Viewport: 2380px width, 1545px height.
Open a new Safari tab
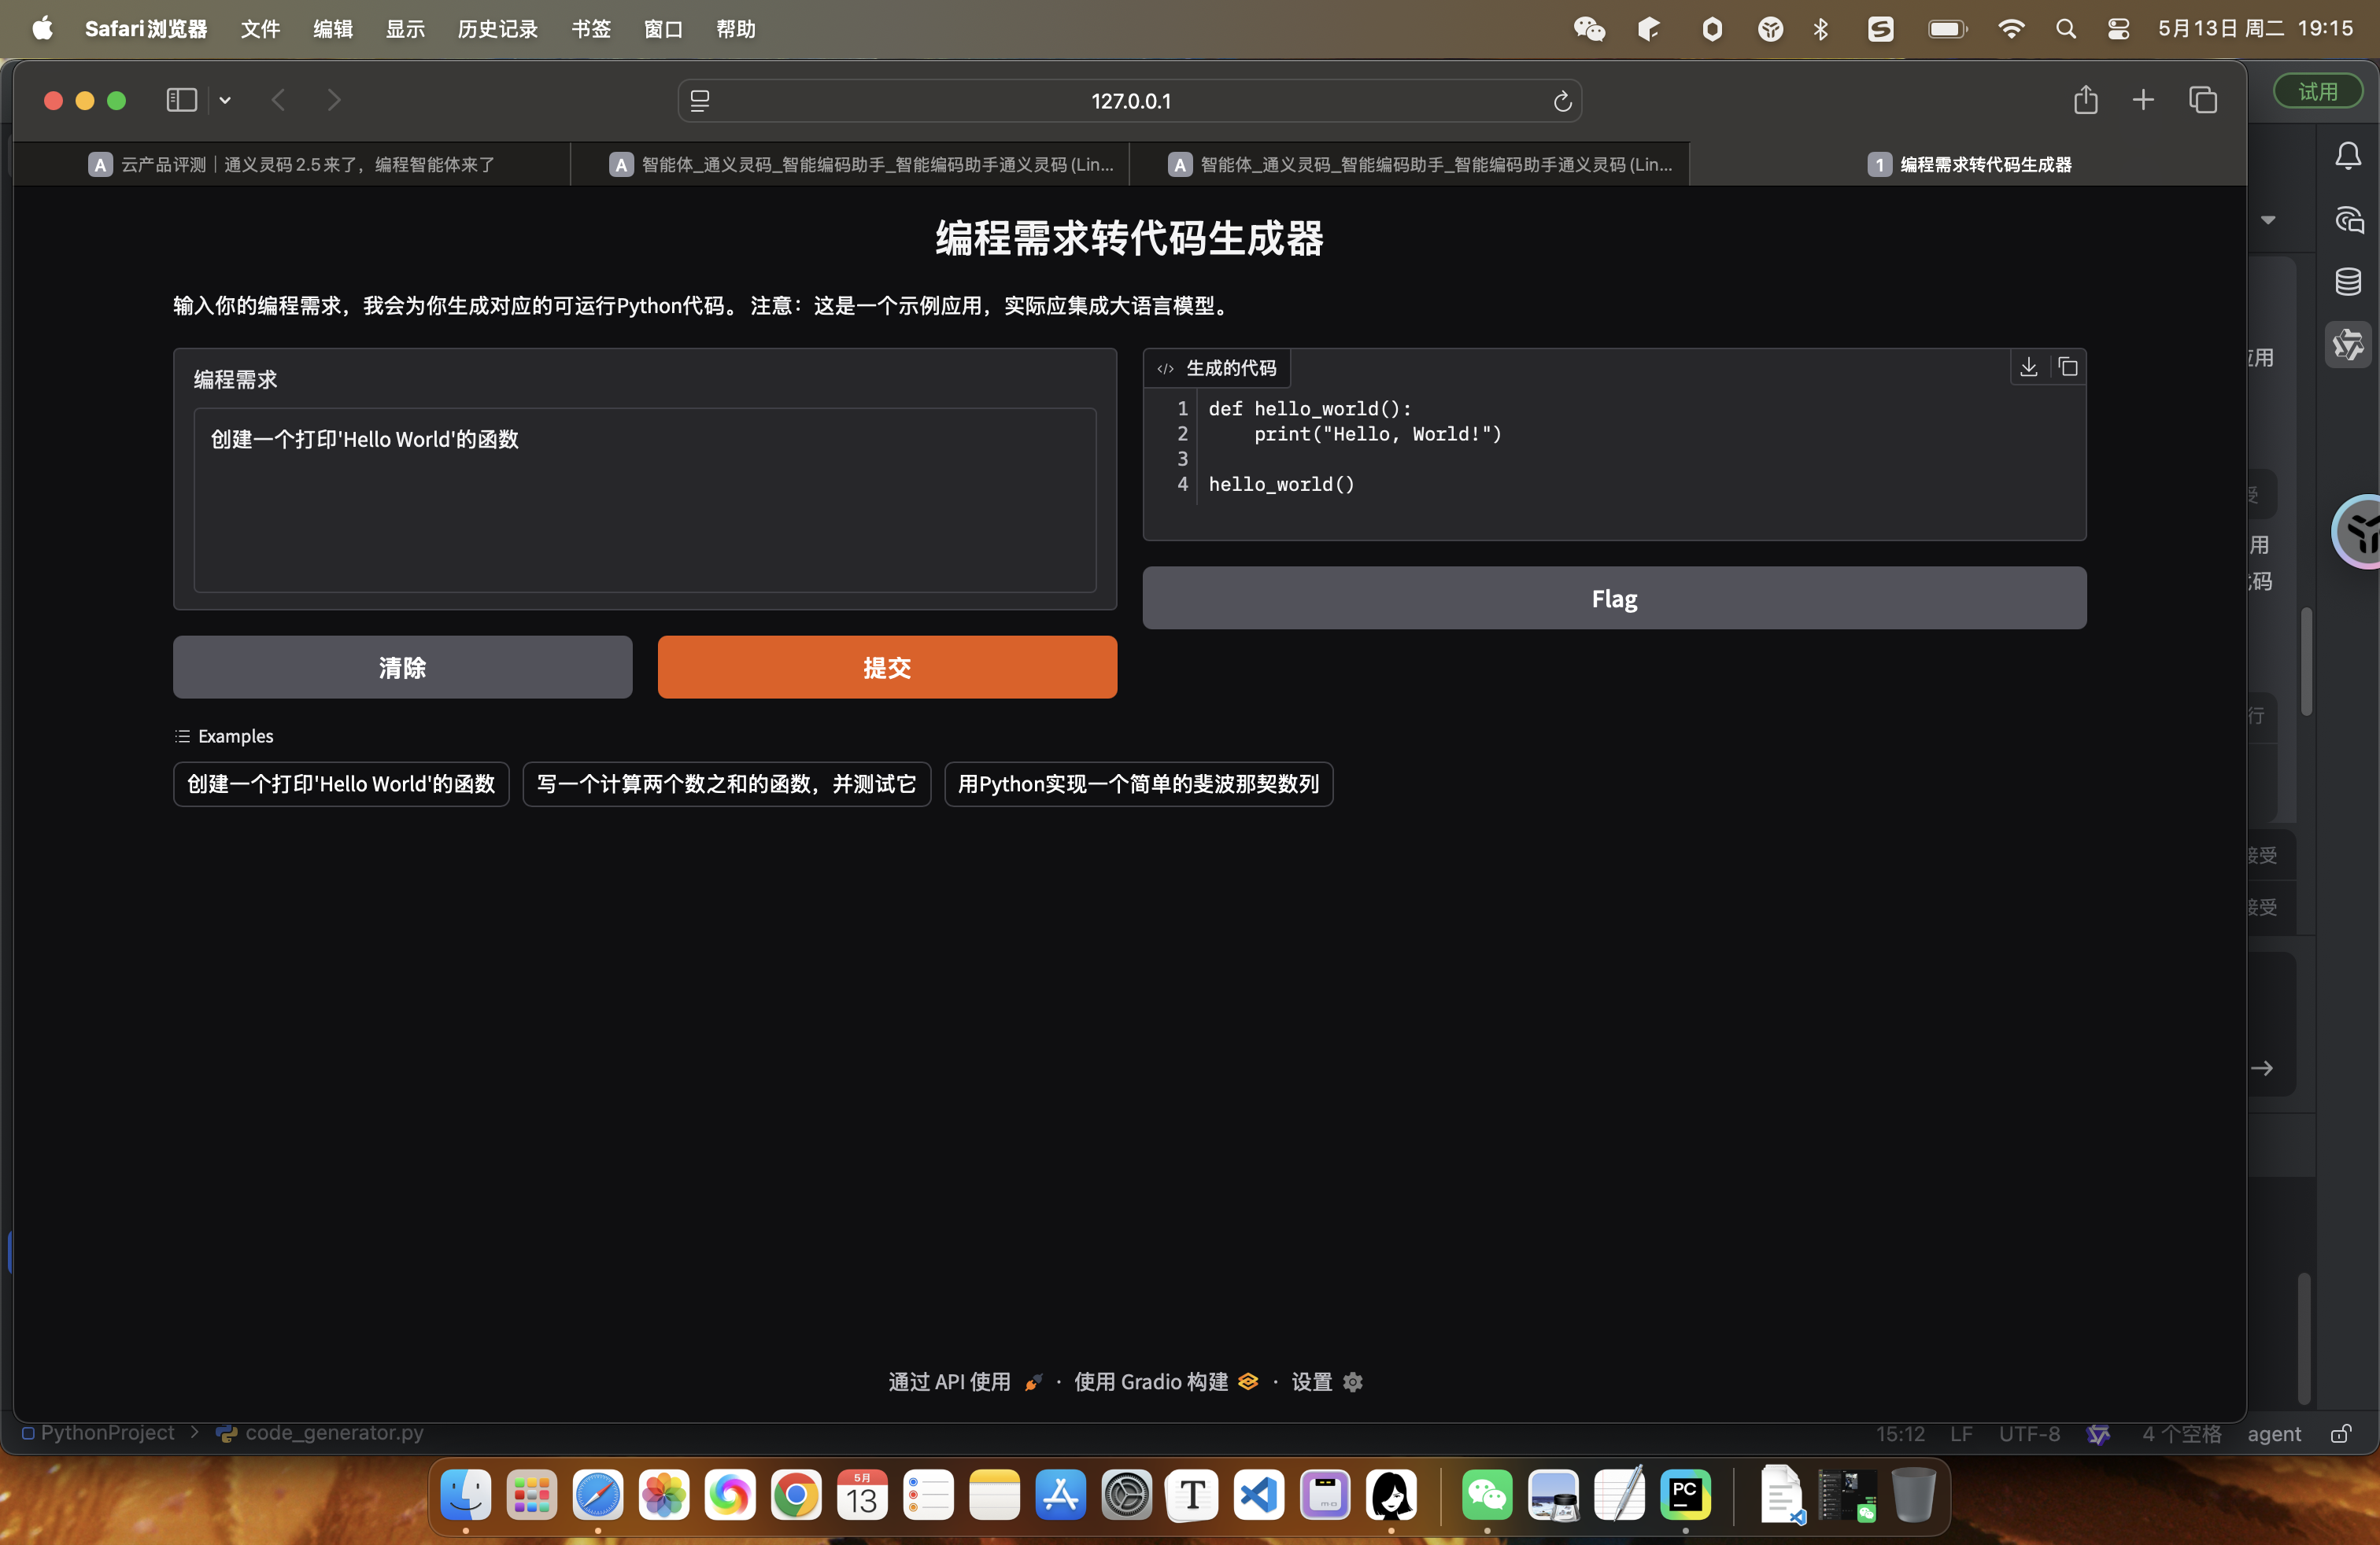click(x=2142, y=100)
